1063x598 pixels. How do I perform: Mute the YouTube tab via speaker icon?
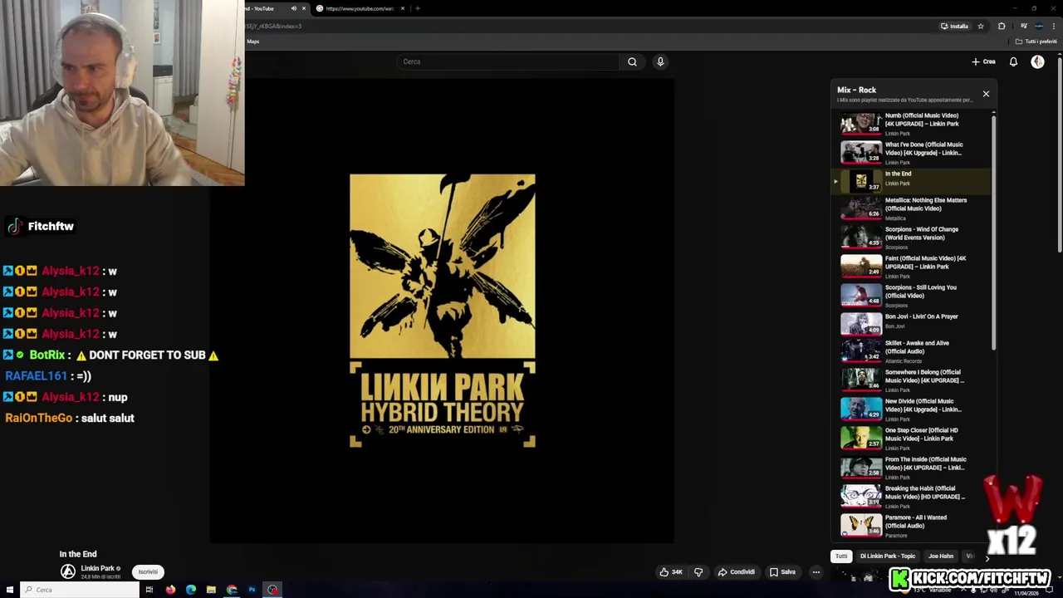pyautogui.click(x=293, y=8)
